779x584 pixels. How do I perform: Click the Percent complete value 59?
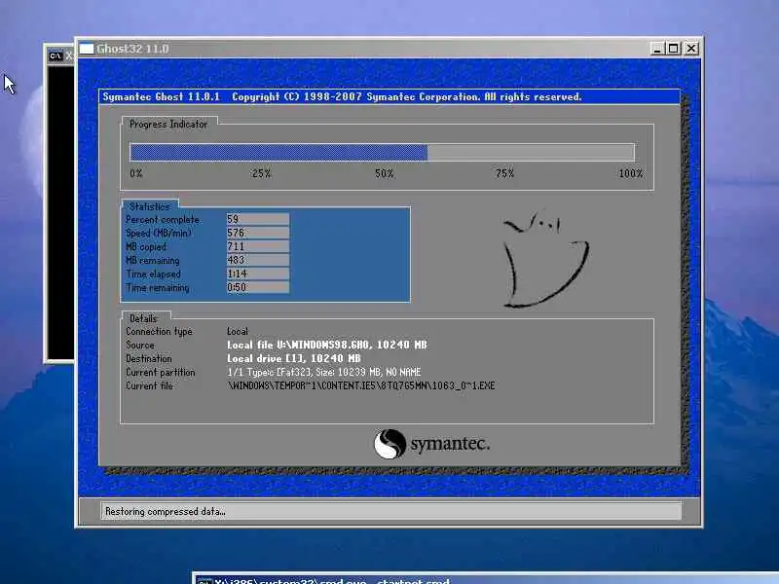[x=257, y=219]
